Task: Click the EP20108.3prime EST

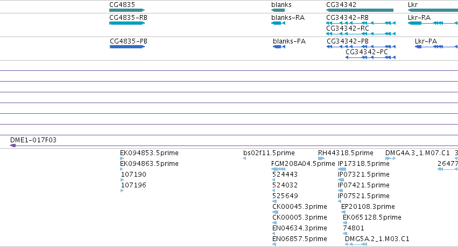Action: pos(343,212)
